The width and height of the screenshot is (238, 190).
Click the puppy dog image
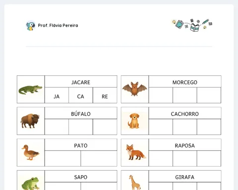click(x=134, y=121)
